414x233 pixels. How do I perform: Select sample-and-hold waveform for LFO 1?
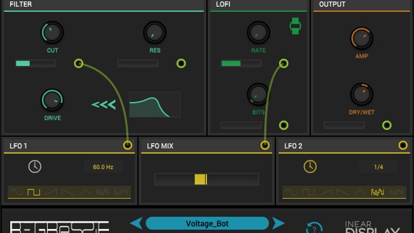click(103, 192)
